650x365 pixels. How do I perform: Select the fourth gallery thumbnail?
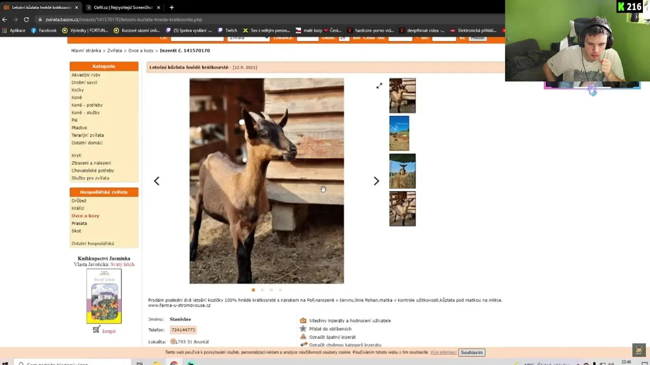402,208
